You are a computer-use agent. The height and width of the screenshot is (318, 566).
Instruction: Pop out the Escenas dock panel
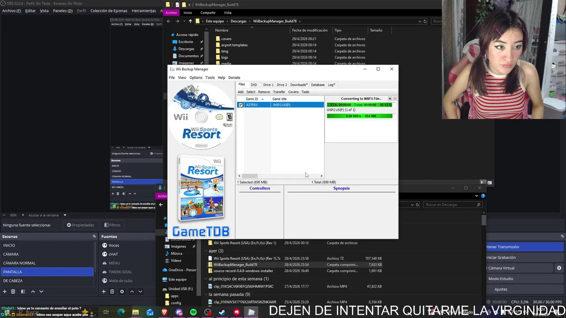point(94,237)
